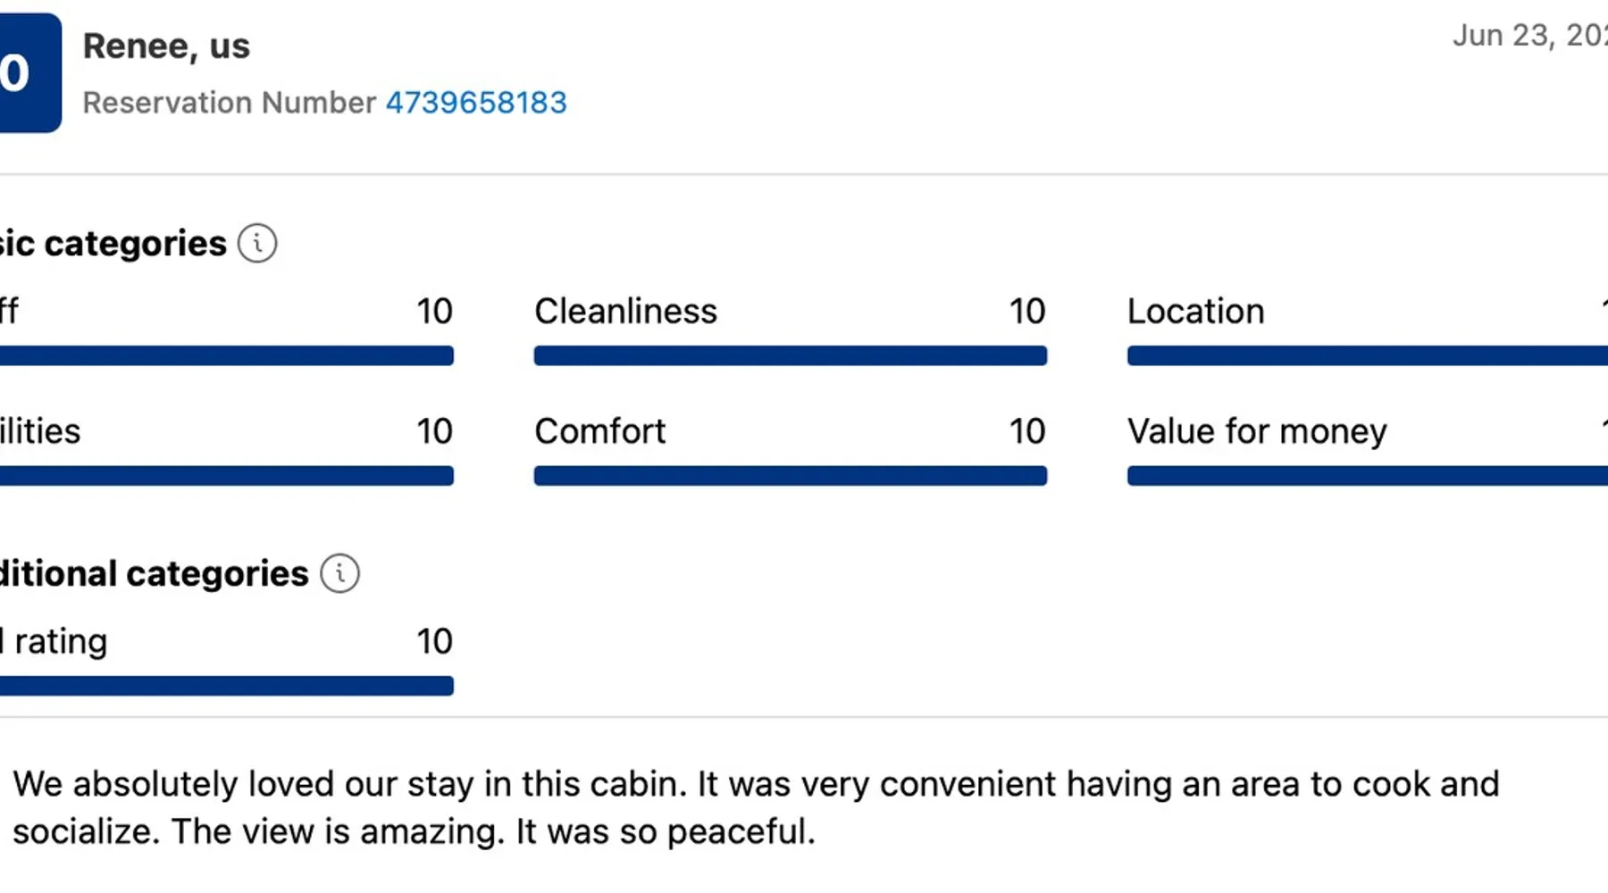Open reservation number 4739658183 link
This screenshot has width=1608, height=893.
pyautogui.click(x=476, y=103)
